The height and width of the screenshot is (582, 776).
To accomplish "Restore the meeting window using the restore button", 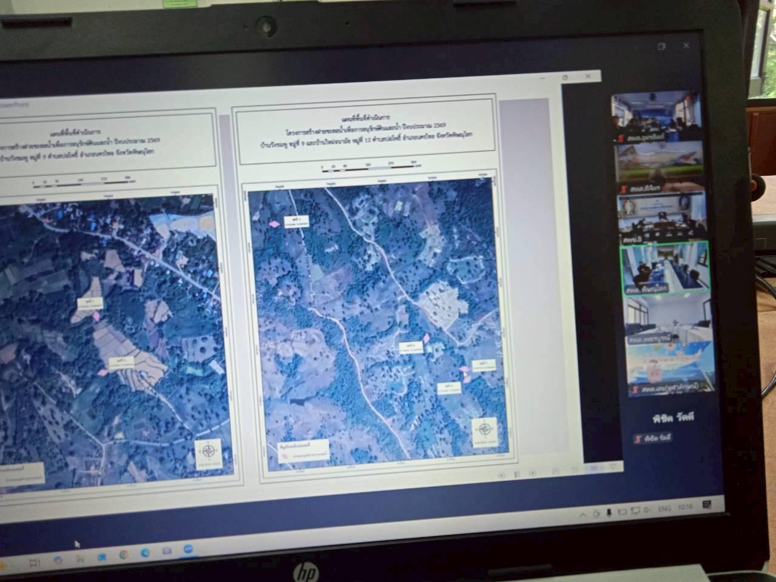I will (661, 46).
